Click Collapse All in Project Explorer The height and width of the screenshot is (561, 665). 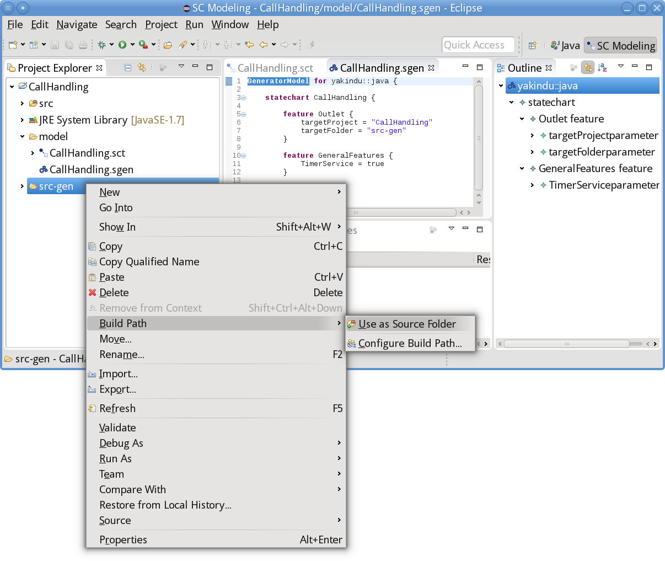click(x=128, y=67)
